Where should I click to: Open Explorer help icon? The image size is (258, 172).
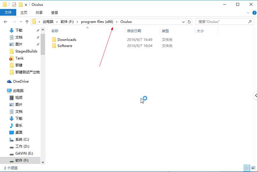coord(255,13)
